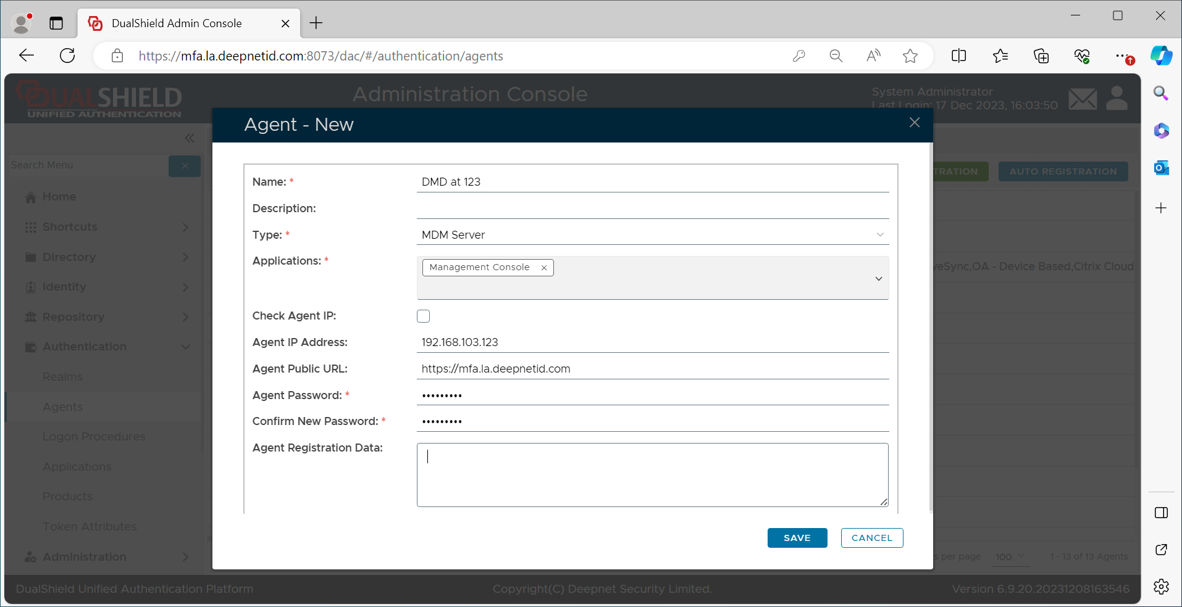Close the Agent - New dialog
Screen dimensions: 1182x607
914,123
